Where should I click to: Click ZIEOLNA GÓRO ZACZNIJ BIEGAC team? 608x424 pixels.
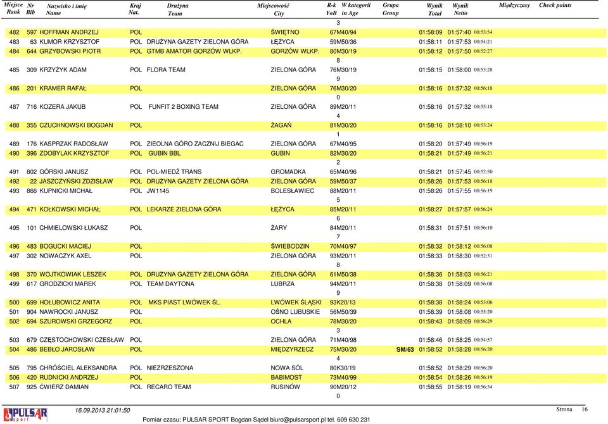(195, 144)
